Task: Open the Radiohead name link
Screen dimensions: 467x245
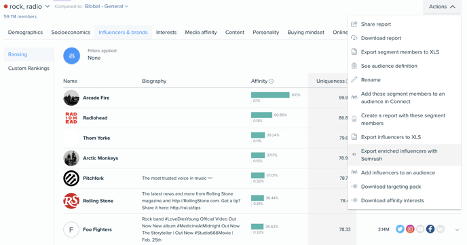Action: pos(95,118)
